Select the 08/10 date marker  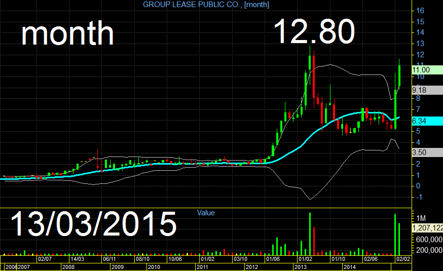click(142, 259)
